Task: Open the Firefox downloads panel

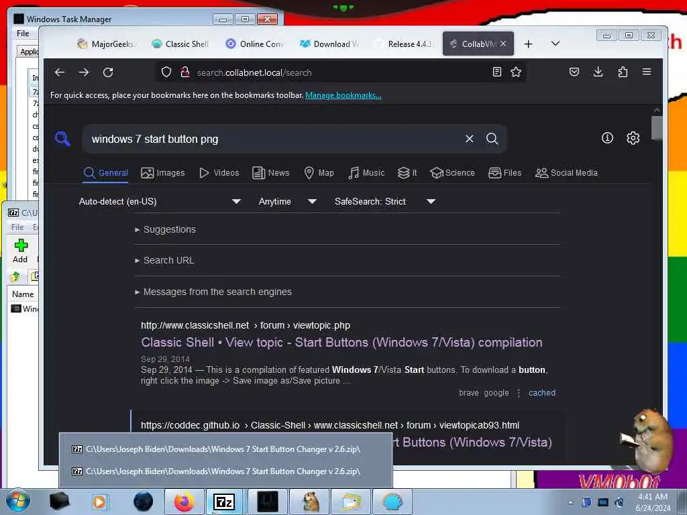Action: pos(598,72)
